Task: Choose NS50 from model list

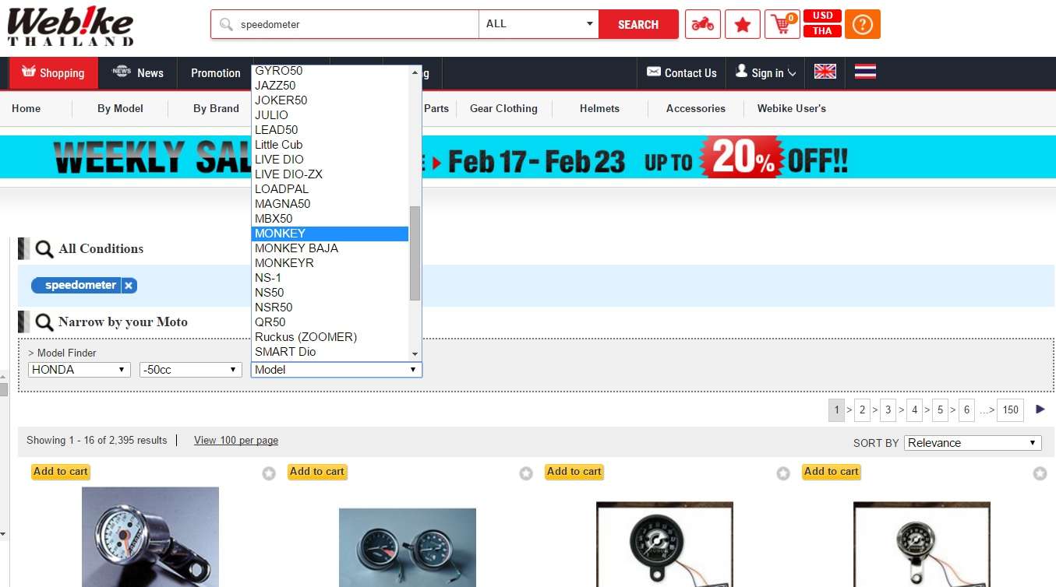Action: tap(330, 293)
